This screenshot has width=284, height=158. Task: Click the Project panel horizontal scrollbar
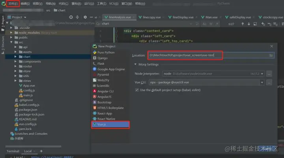(33, 146)
